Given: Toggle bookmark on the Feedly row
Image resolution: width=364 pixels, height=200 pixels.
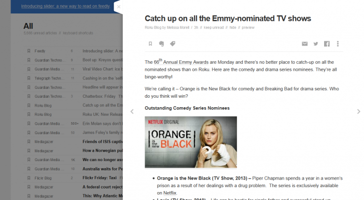Looking at the screenshot, I should (x=29, y=51).
